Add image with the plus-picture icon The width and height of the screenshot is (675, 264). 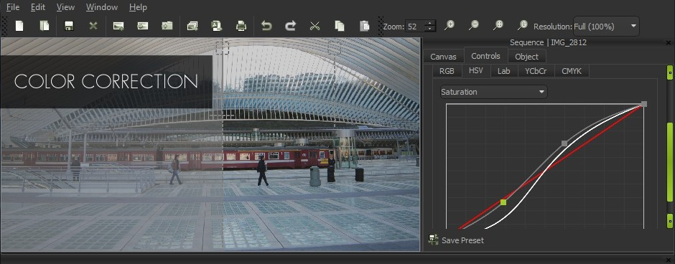pyautogui.click(x=118, y=26)
